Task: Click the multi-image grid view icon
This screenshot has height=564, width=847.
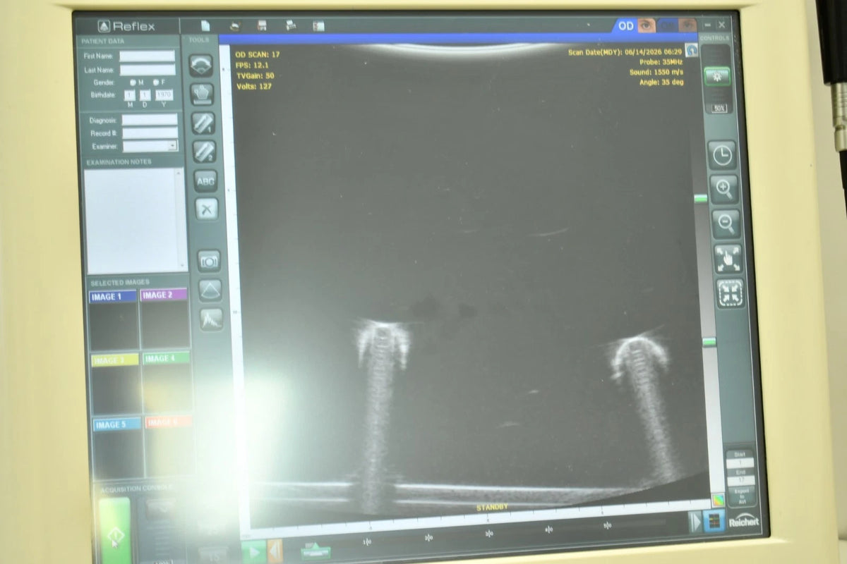Action: coord(714,522)
